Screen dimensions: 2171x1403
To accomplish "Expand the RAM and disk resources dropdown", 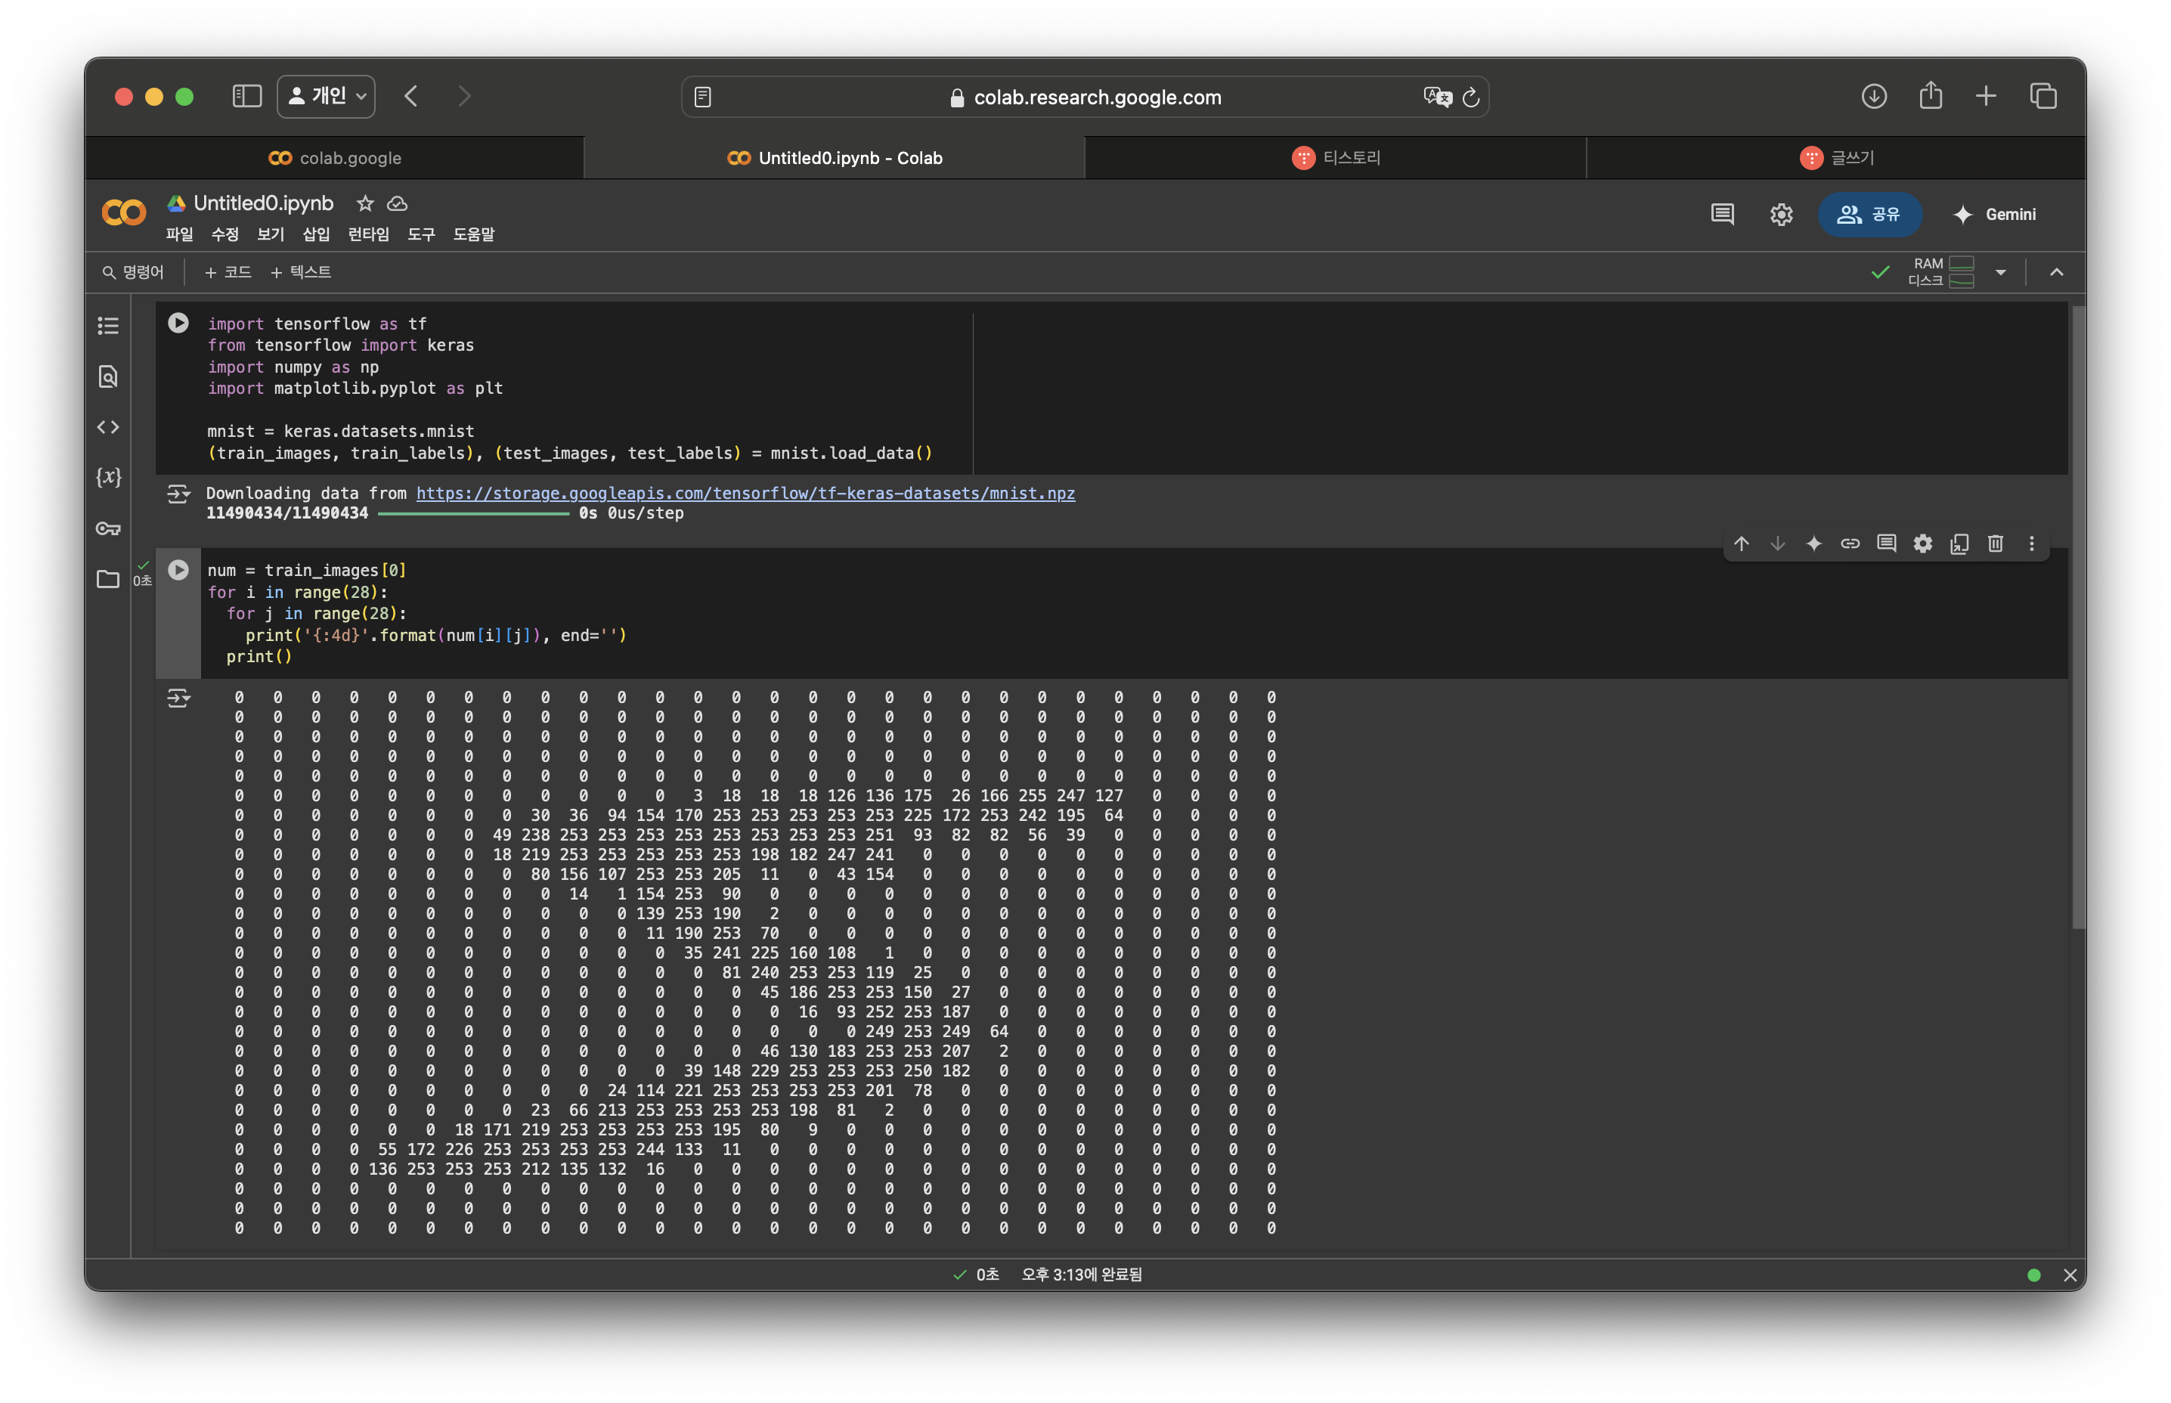I will [x=2001, y=272].
